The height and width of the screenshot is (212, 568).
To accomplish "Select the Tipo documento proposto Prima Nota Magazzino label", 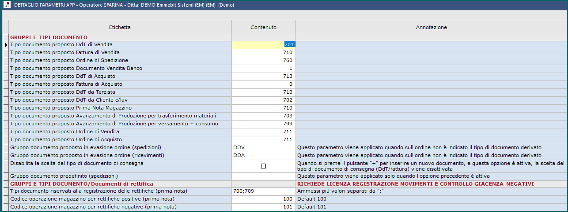I will coord(71,108).
